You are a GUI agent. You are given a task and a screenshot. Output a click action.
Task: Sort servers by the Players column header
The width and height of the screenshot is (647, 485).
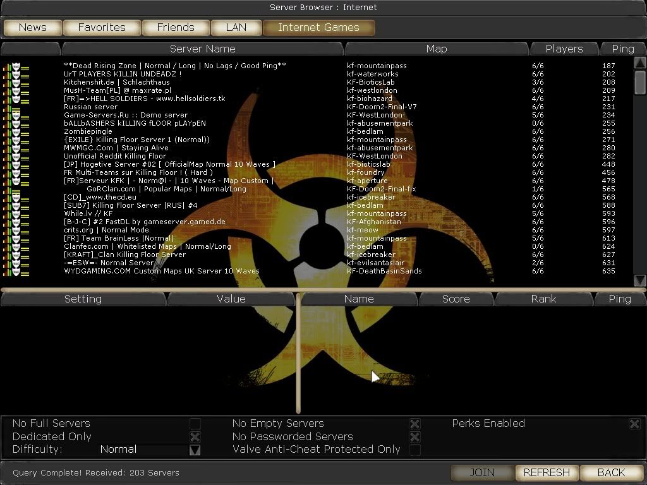[x=564, y=49]
